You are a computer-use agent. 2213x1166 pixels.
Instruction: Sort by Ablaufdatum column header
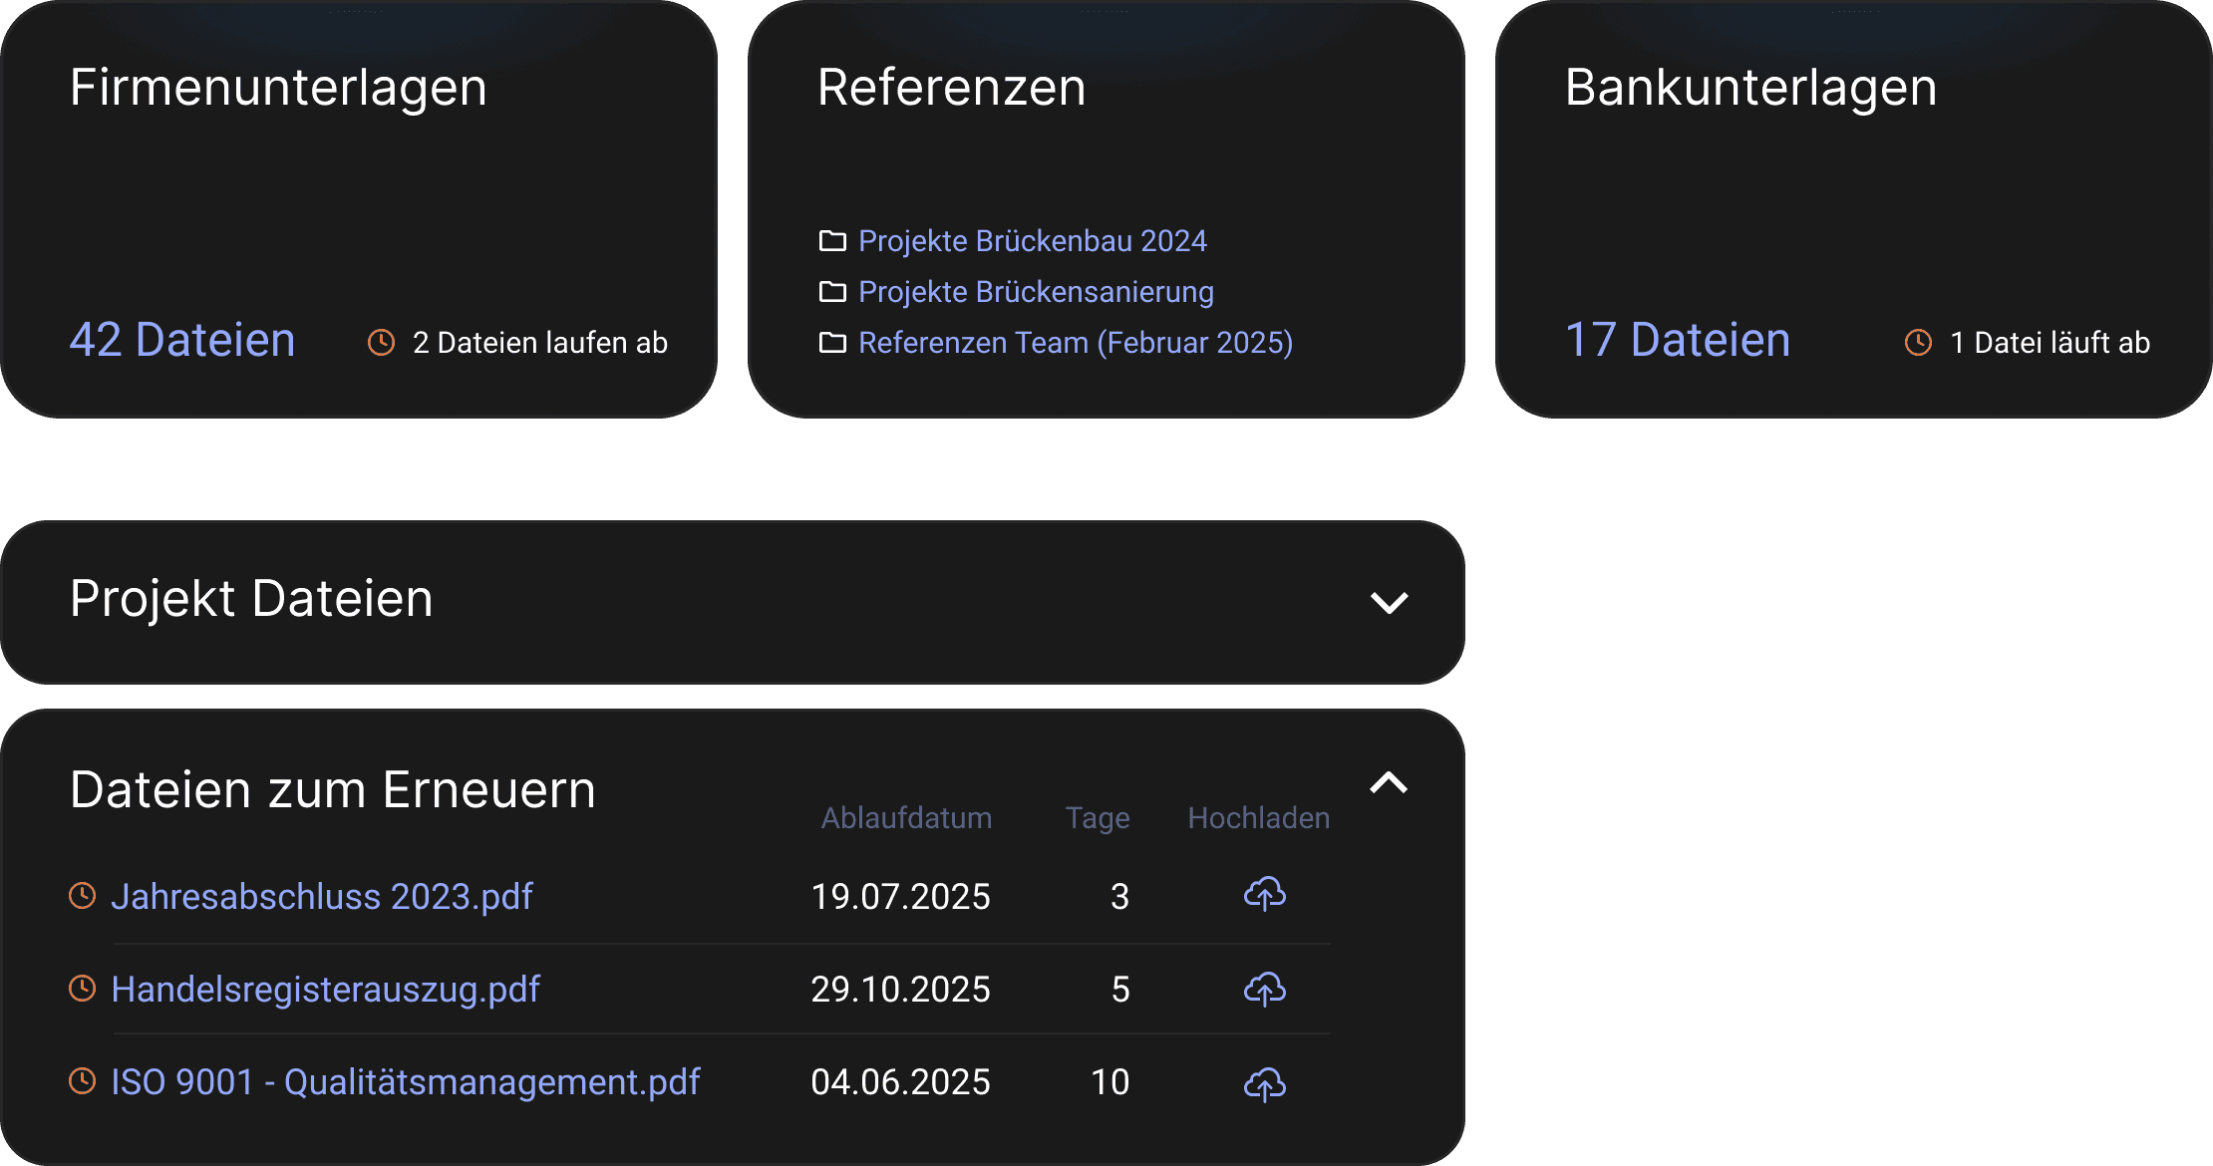[906, 817]
